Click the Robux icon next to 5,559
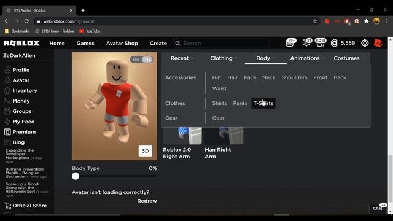 point(334,43)
